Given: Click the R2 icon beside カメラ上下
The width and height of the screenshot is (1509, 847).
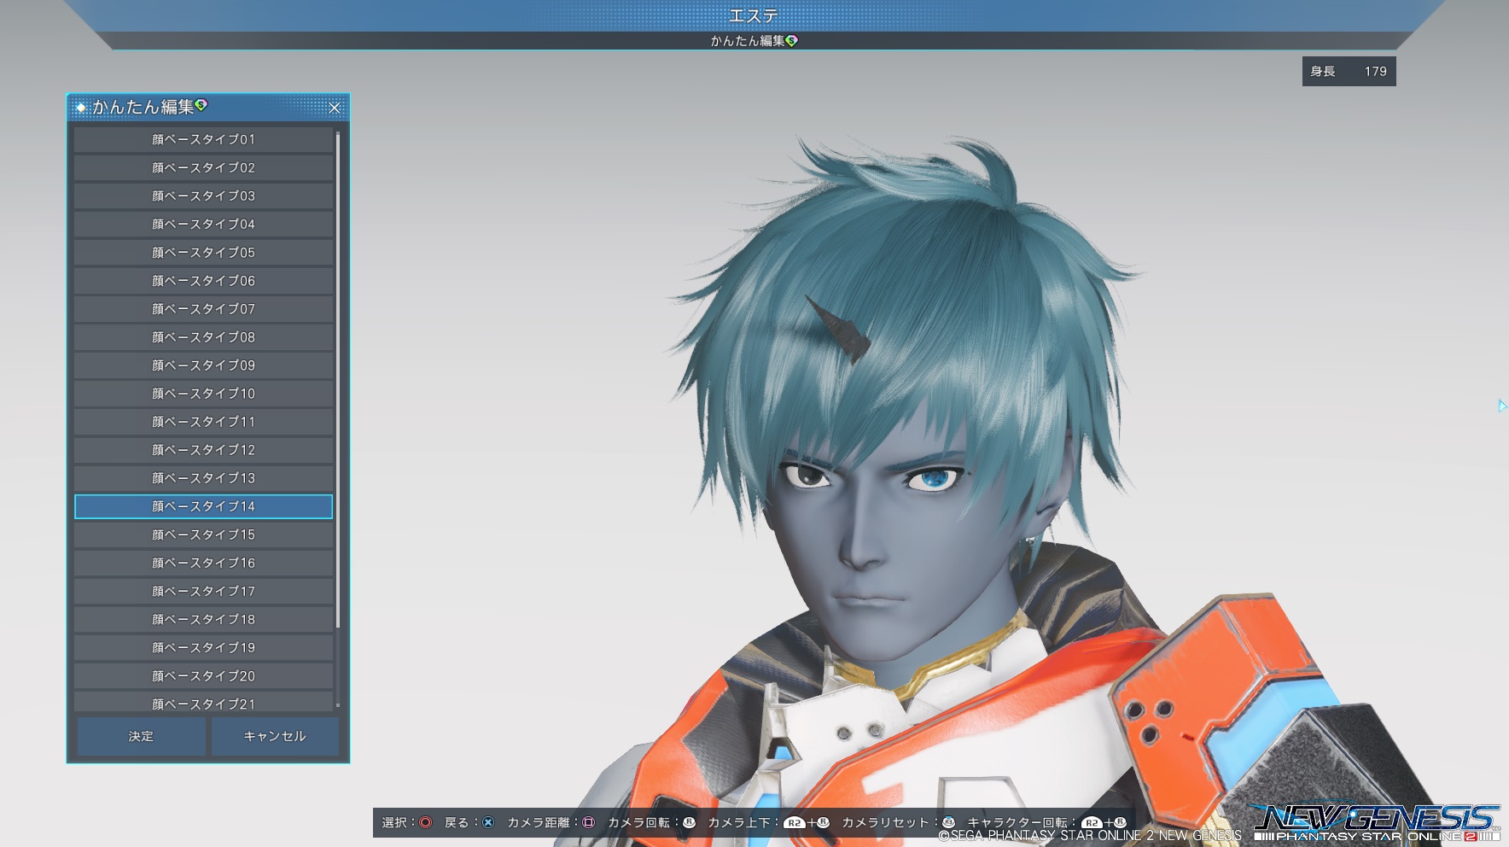Looking at the screenshot, I should point(794,823).
